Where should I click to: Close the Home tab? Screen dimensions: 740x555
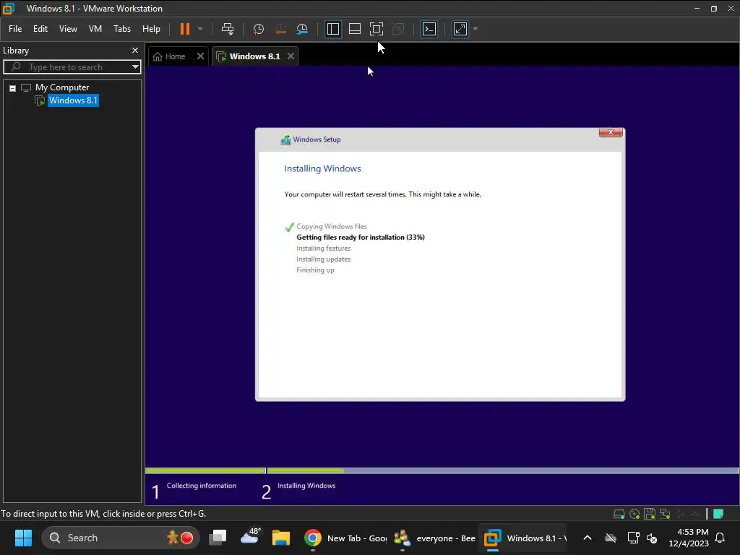(201, 56)
